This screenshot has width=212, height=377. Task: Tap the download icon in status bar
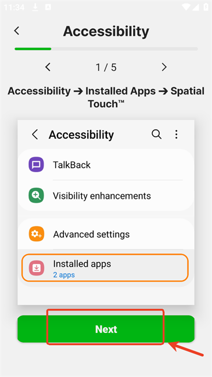click(x=35, y=8)
